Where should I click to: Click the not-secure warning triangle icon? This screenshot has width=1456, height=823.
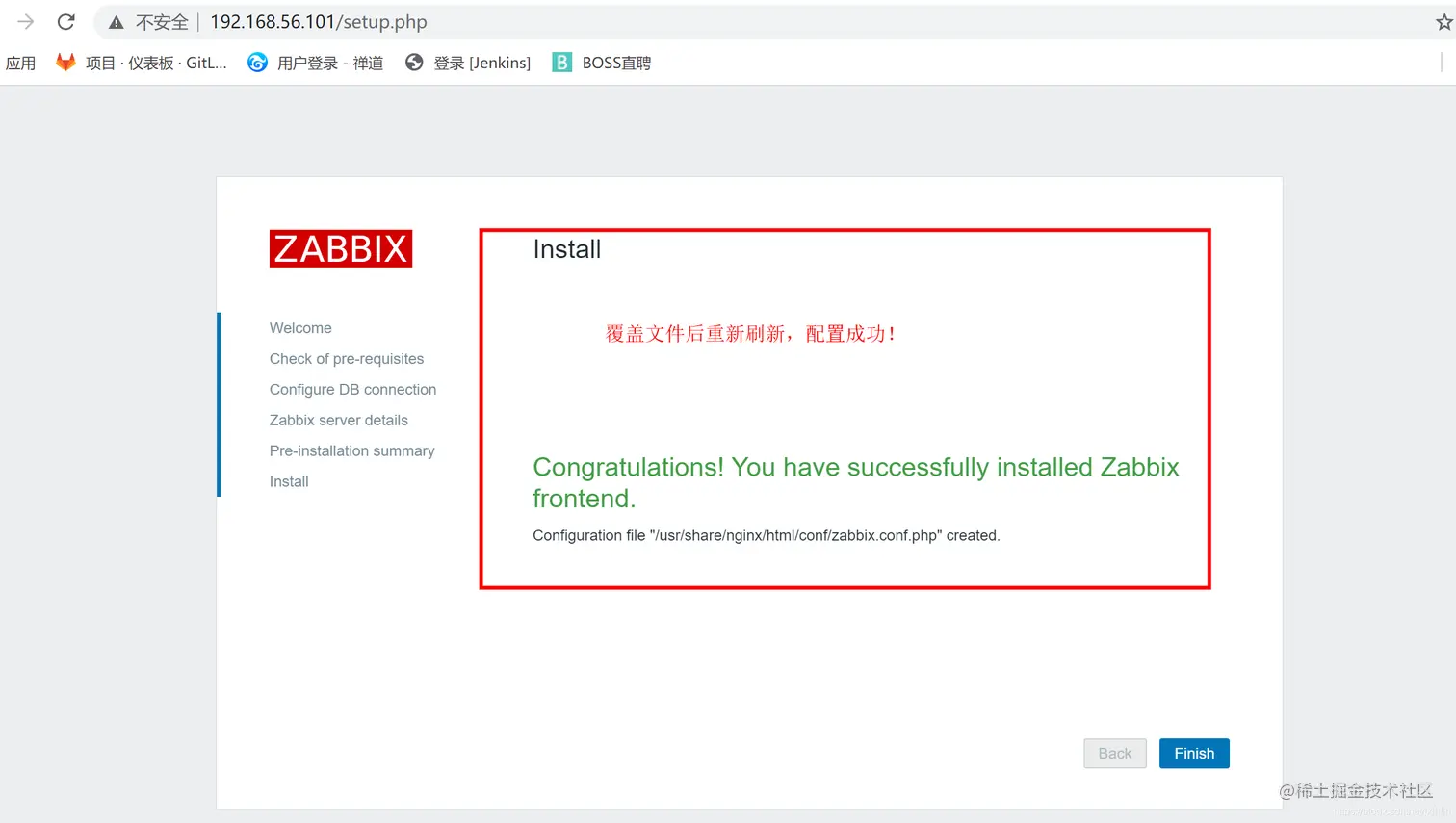(x=116, y=22)
